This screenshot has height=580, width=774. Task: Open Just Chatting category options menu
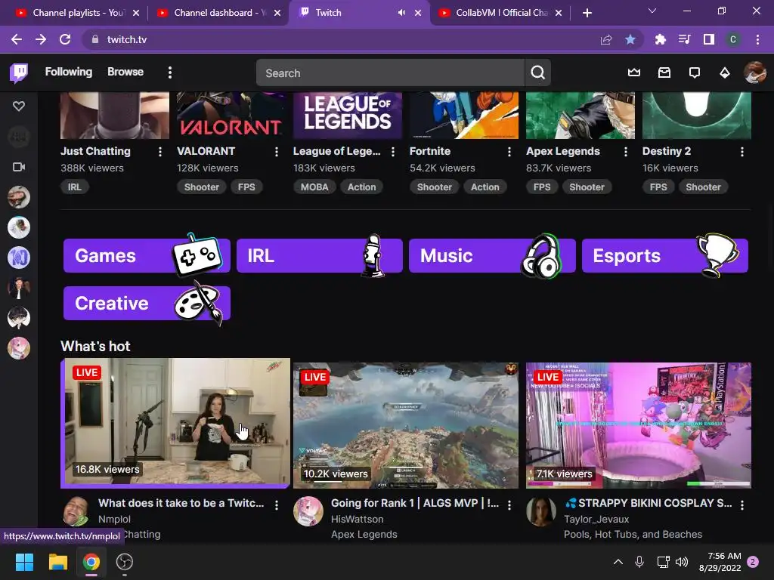pos(160,152)
